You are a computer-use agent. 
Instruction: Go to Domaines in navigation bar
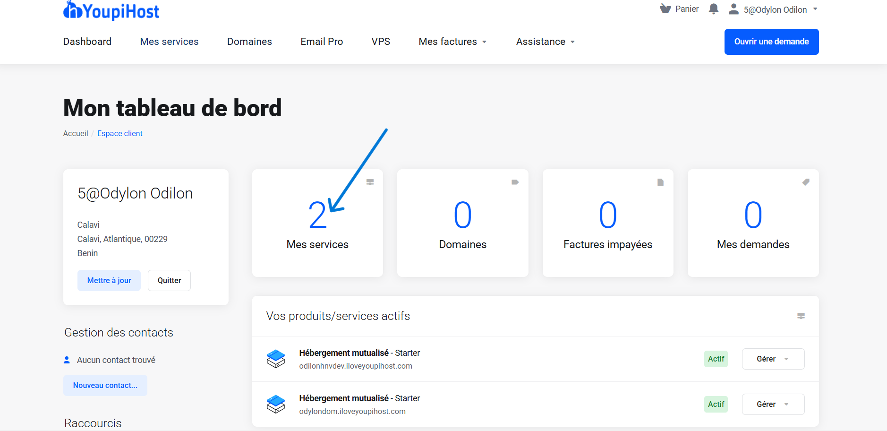(x=249, y=42)
